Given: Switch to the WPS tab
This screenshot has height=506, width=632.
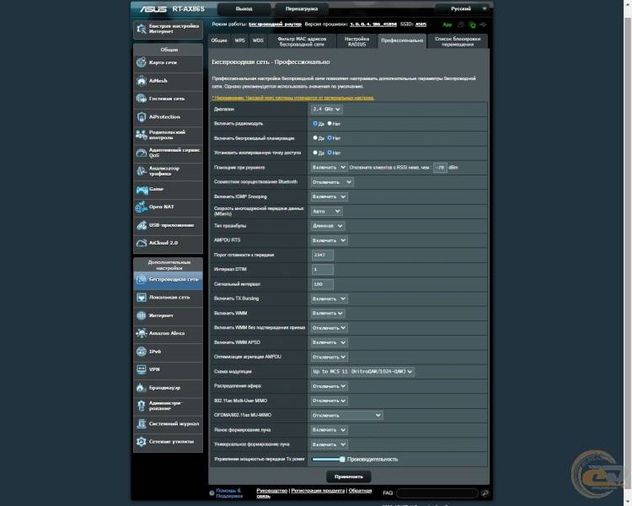Looking at the screenshot, I should [240, 40].
